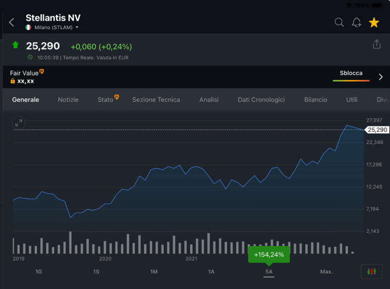Switch to the Notizie tab
The image size is (390, 289).
pyautogui.click(x=68, y=100)
